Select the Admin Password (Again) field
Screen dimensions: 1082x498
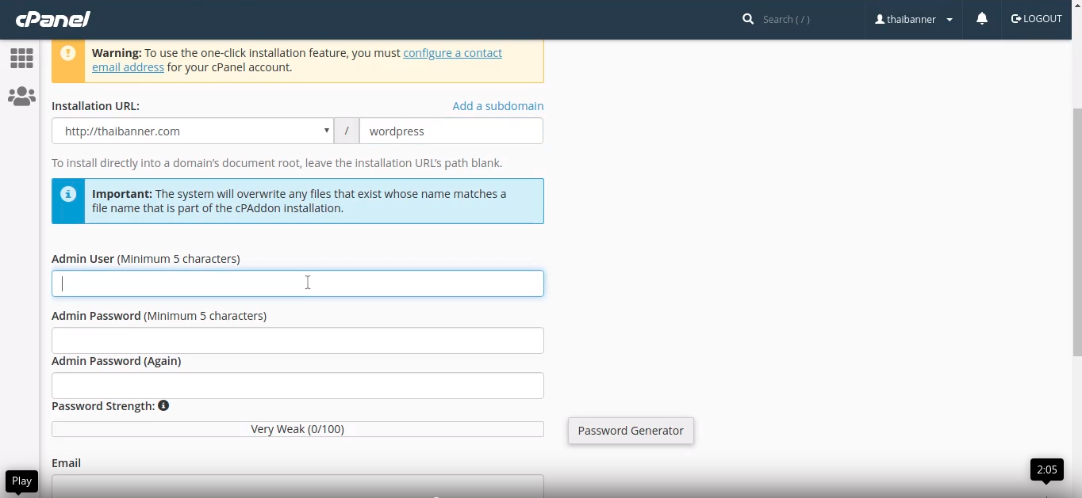click(297, 386)
